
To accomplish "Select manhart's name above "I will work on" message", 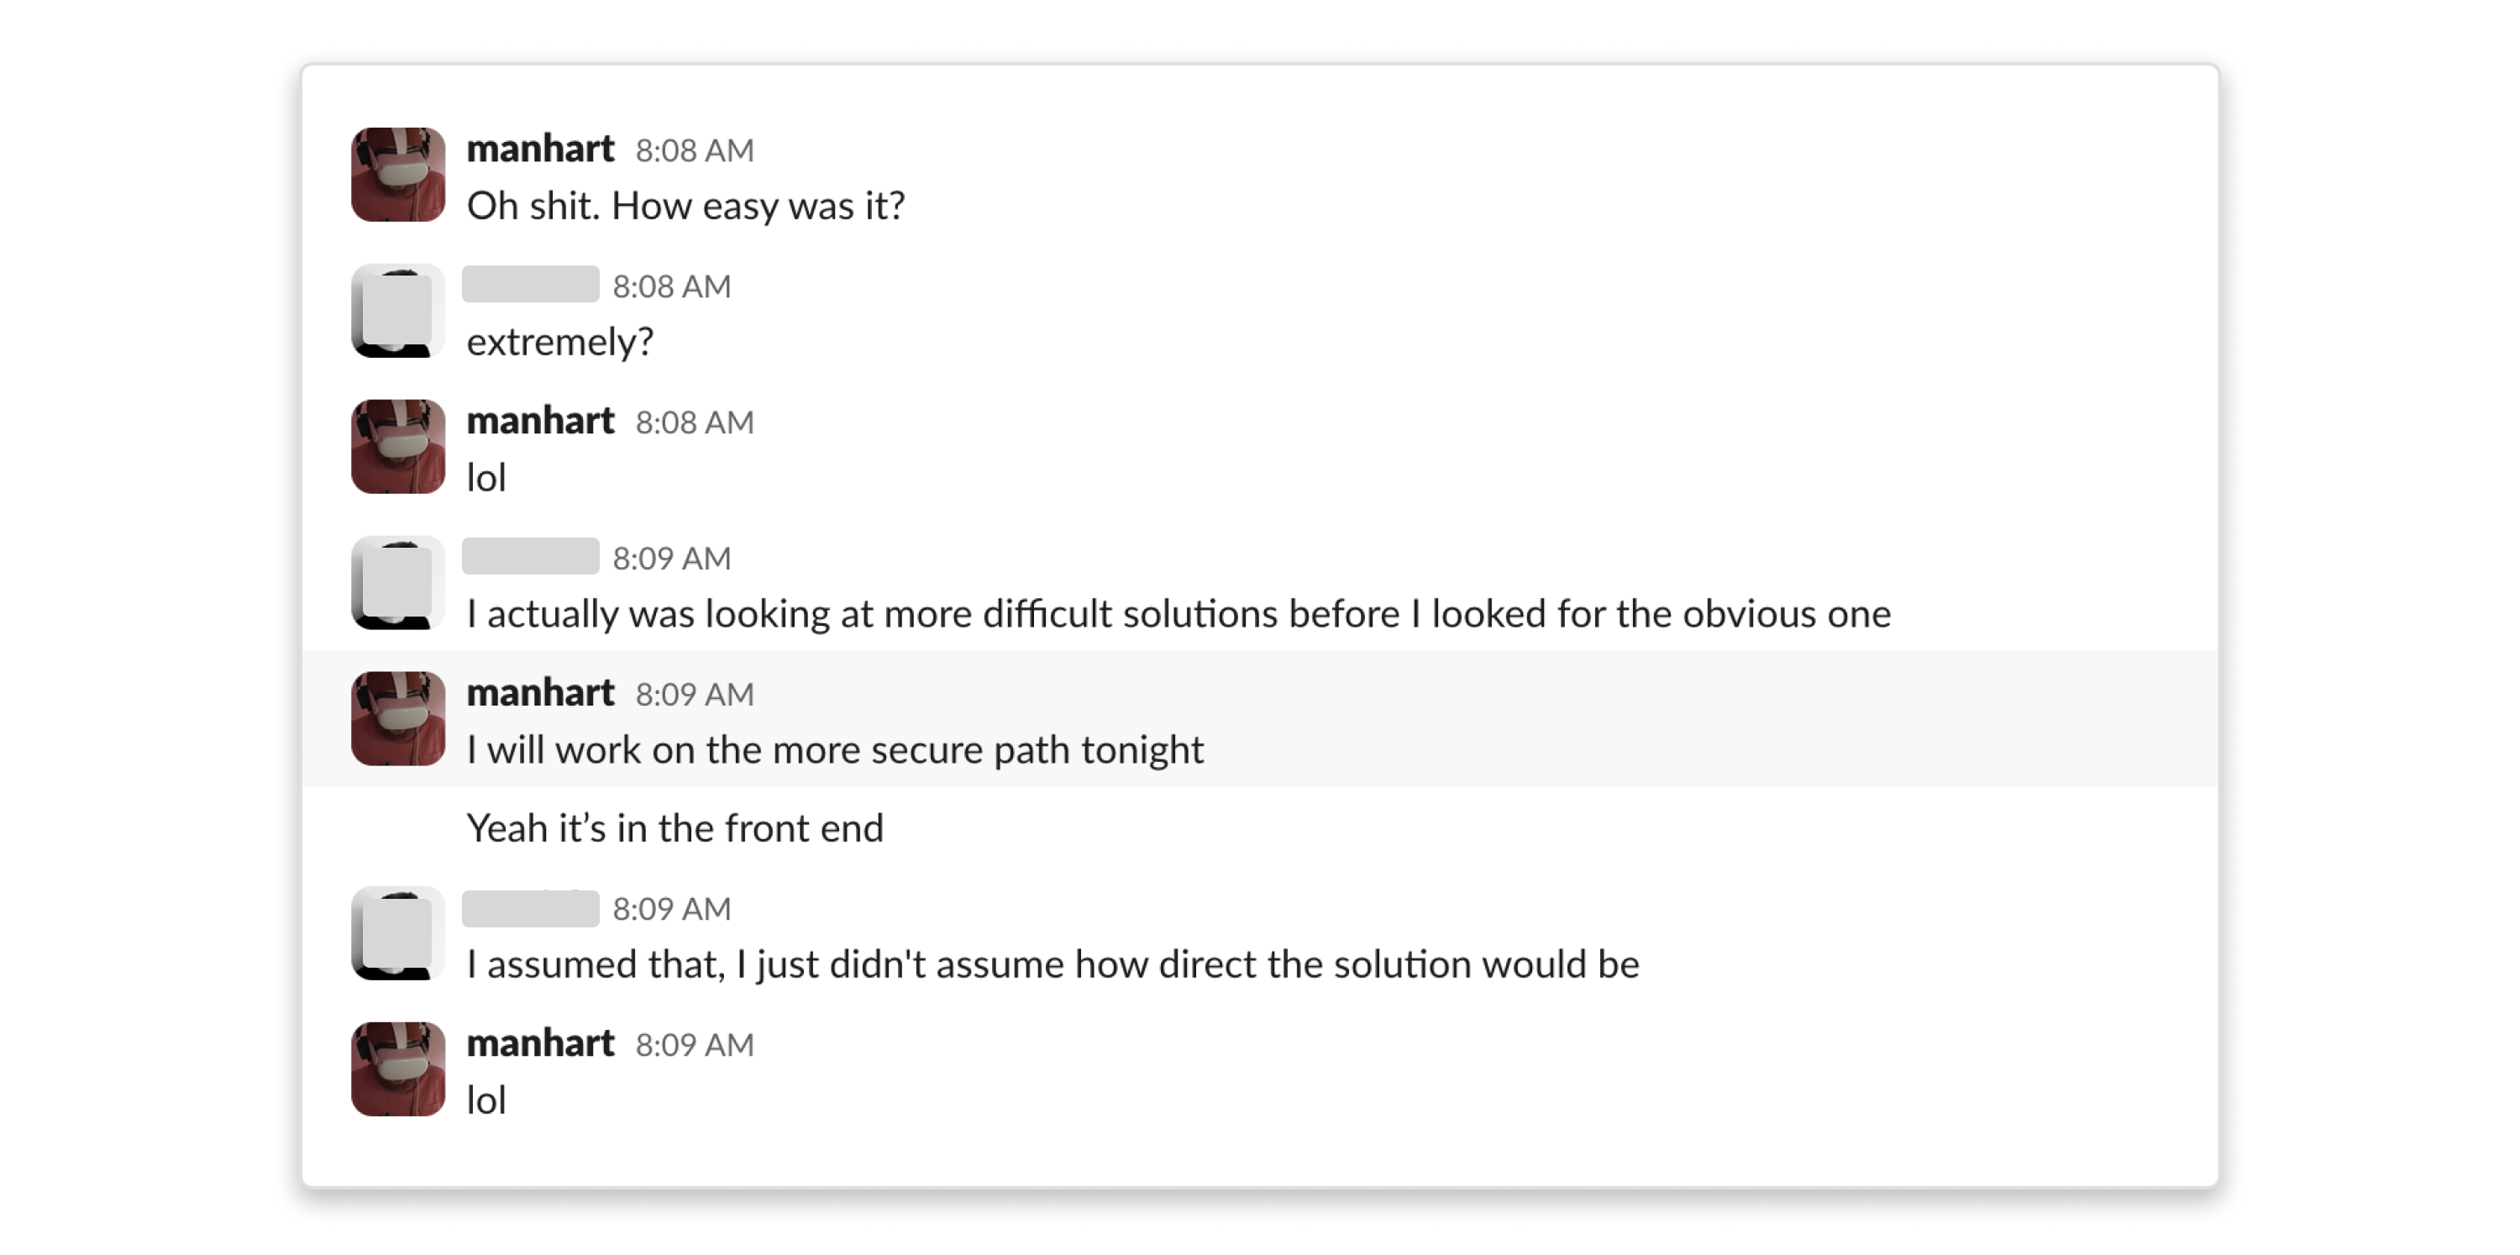I will coord(540,692).
